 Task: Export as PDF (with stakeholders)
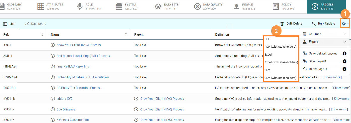281,47
